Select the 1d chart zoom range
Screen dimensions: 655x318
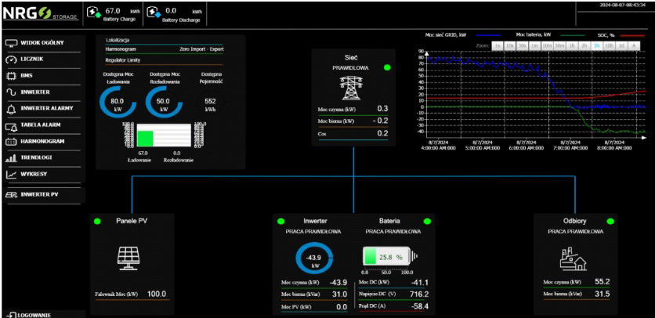(x=621, y=46)
